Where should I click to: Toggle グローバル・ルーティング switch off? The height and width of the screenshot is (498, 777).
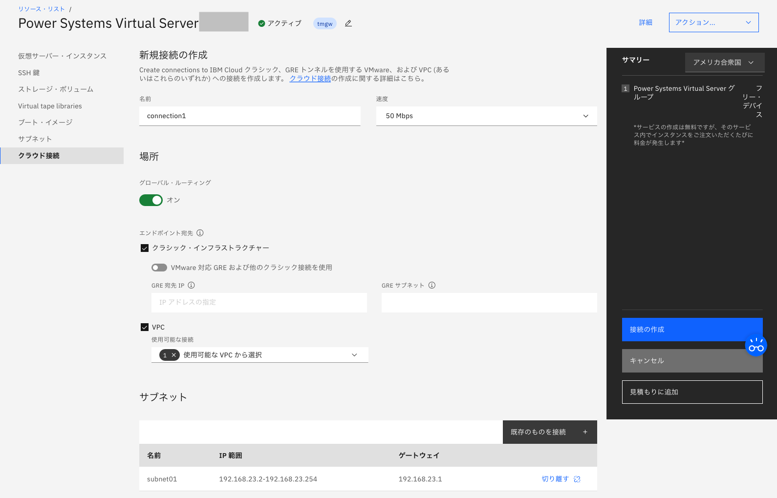click(x=151, y=200)
